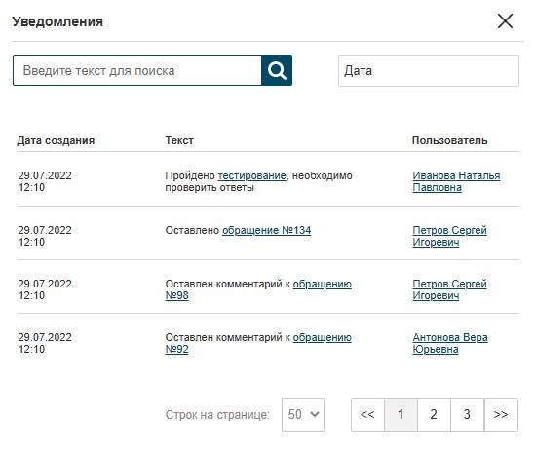This screenshot has height=459, width=535.
Task: Select page 1 in pagination
Action: coord(401,414)
